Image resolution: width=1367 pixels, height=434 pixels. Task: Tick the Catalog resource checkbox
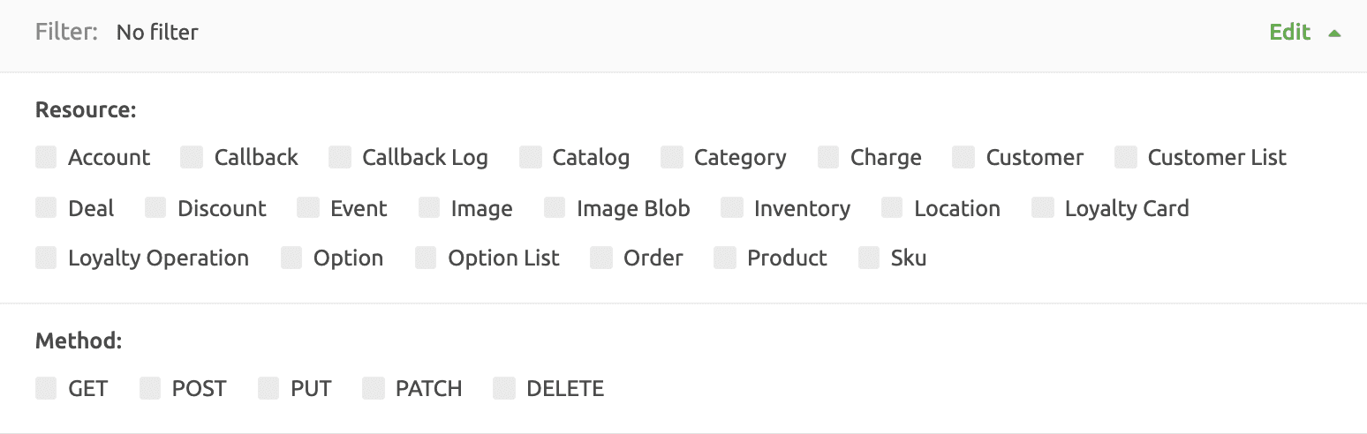click(x=531, y=158)
